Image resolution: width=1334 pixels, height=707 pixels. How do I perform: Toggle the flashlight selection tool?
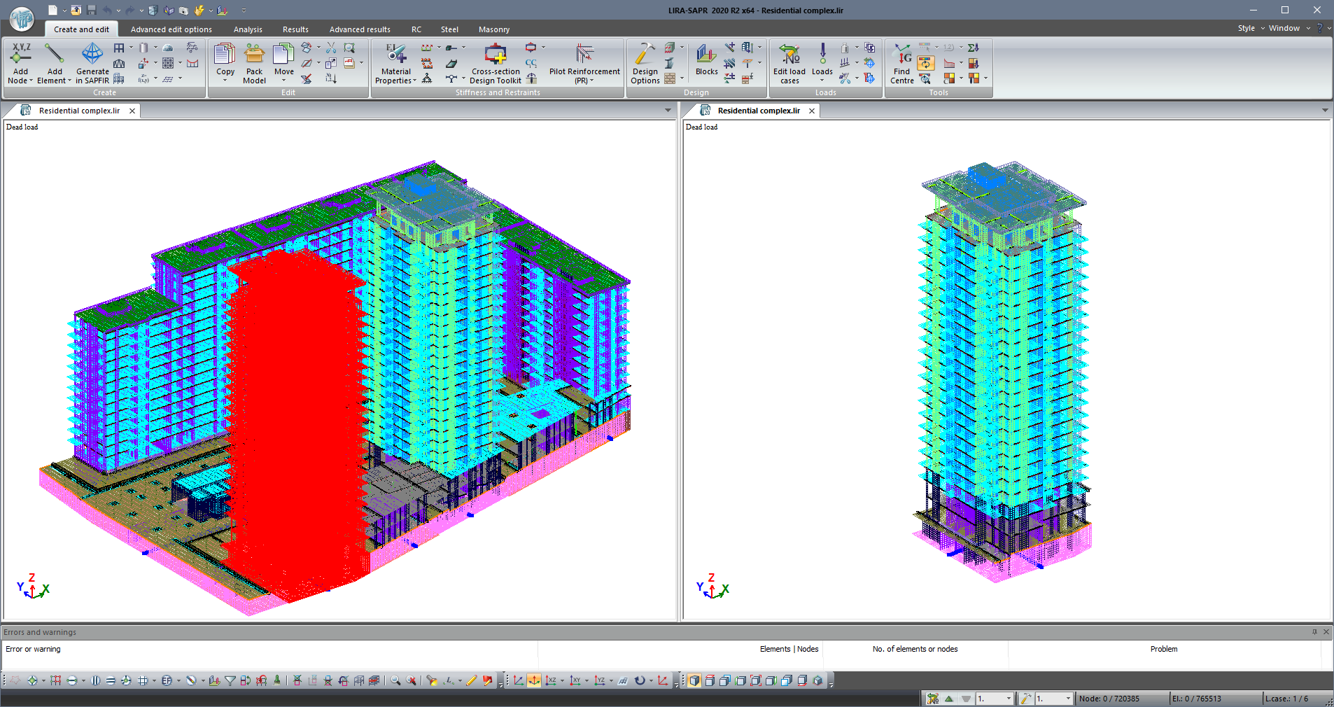point(433,680)
